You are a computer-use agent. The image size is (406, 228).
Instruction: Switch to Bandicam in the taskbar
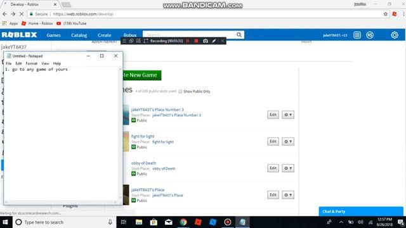(x=228, y=222)
